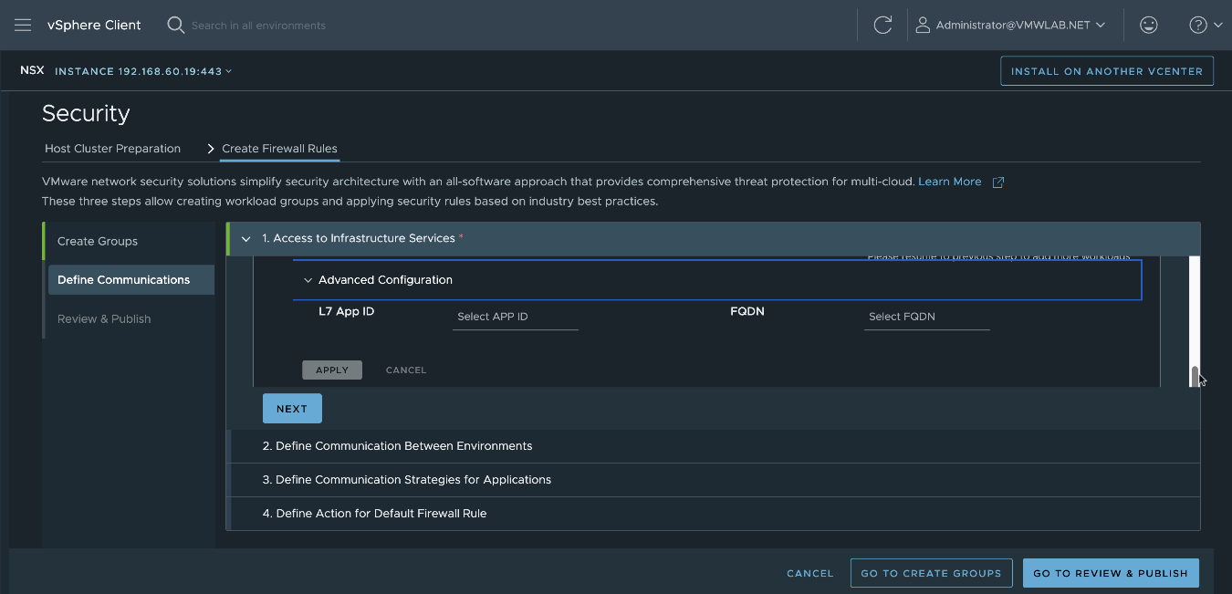
Task: Open the feedback smiley icon
Action: click(1149, 25)
